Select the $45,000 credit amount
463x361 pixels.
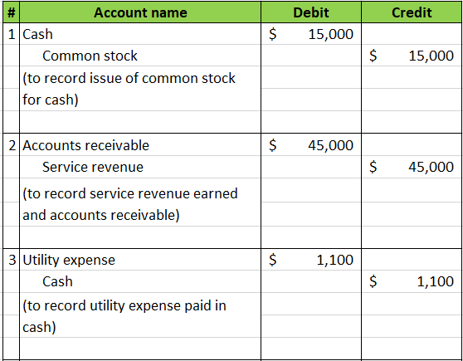click(x=412, y=167)
